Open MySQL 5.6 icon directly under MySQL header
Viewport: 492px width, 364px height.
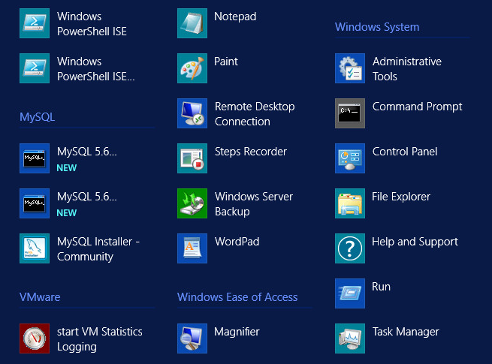point(35,158)
